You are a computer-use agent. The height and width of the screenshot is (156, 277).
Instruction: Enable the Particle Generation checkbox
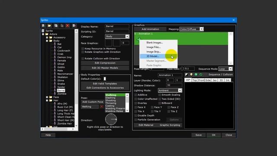[x=135, y=120]
